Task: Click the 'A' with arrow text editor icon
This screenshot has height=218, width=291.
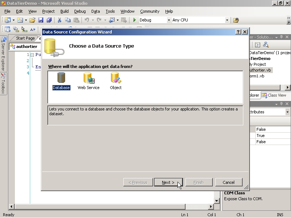Action: [33, 29]
